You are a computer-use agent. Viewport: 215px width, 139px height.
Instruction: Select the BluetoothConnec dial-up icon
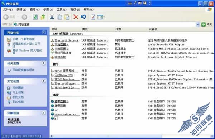[x=52, y=83]
